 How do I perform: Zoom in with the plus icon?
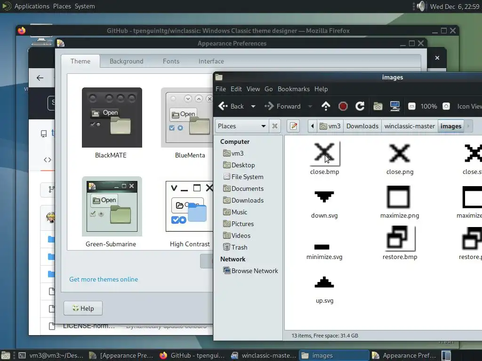pos(446,106)
